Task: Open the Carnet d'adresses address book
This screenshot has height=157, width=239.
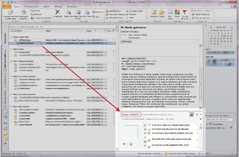Action: (201, 14)
